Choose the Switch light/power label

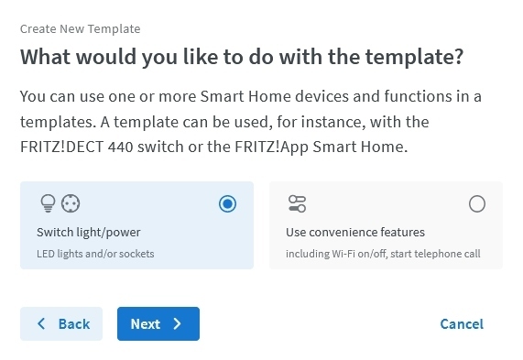(x=89, y=233)
